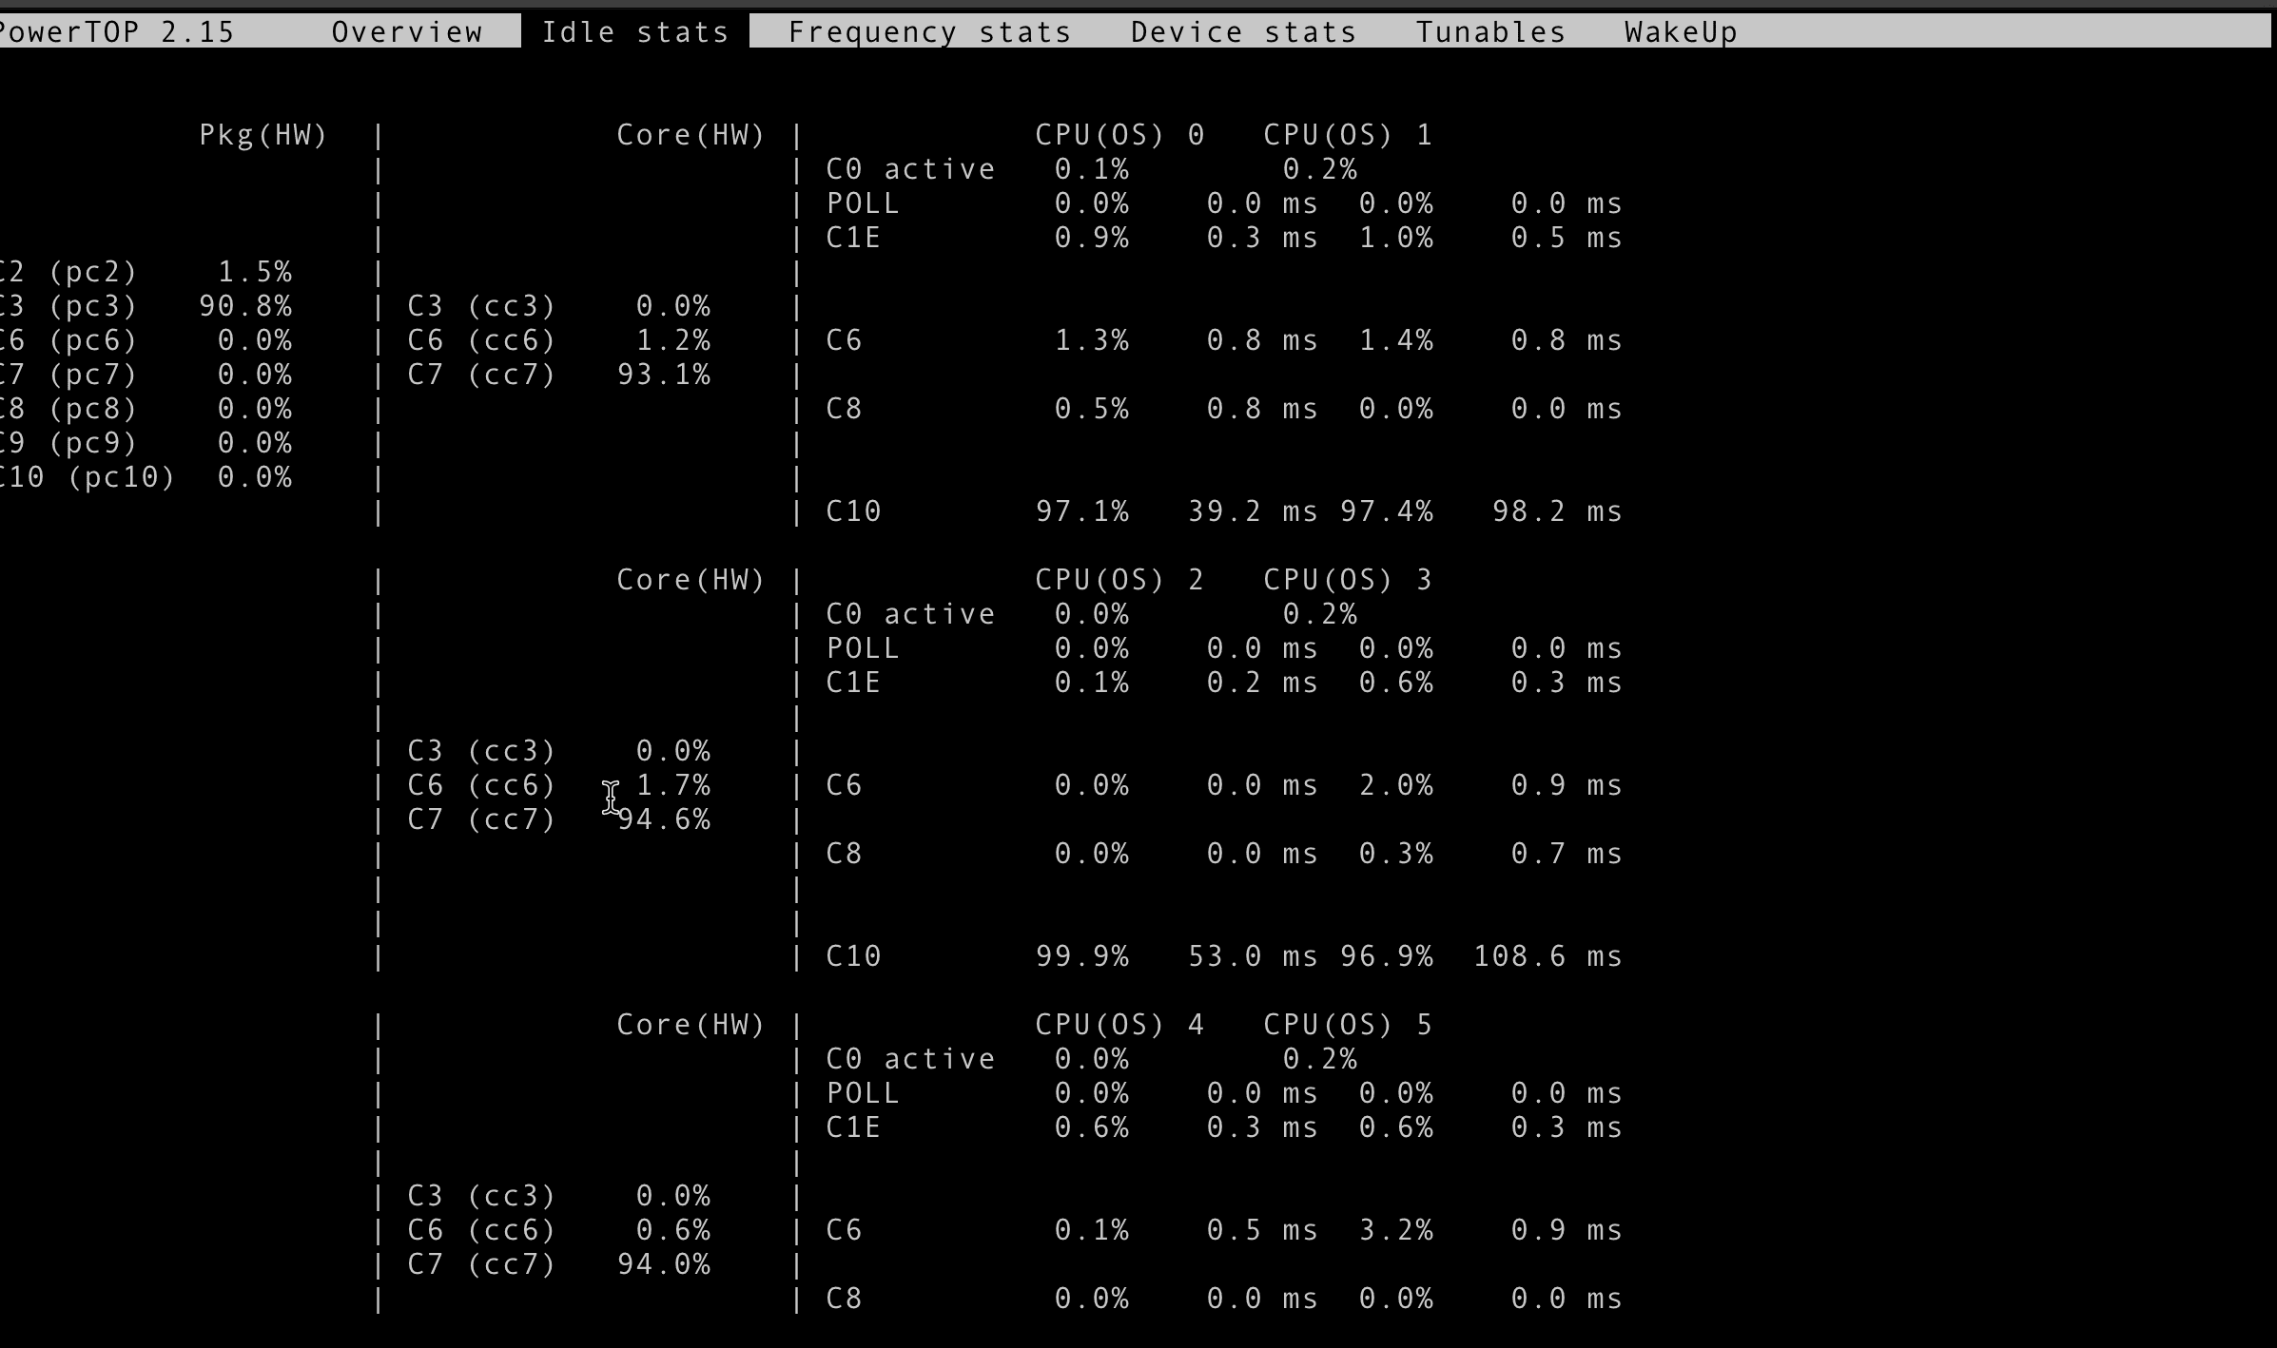Click the C8 0.5% value for CPU 0
2277x1348 pixels.
(1092, 409)
